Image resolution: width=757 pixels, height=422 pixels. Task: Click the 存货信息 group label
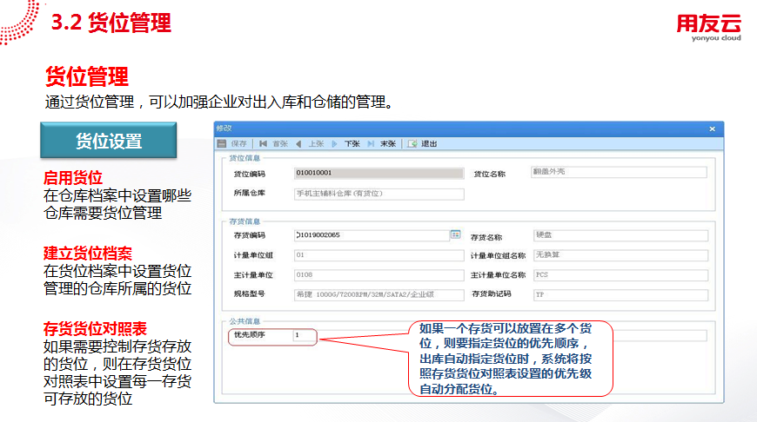[245, 221]
